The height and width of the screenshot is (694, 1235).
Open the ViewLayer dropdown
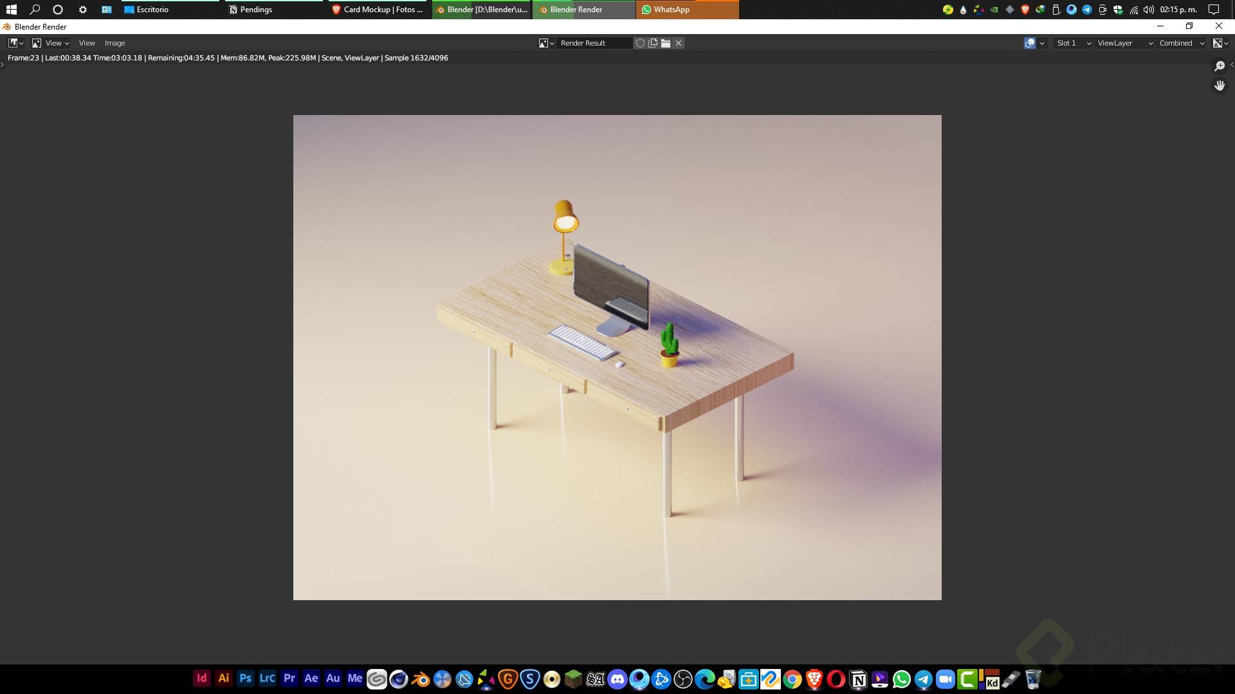tap(1124, 43)
